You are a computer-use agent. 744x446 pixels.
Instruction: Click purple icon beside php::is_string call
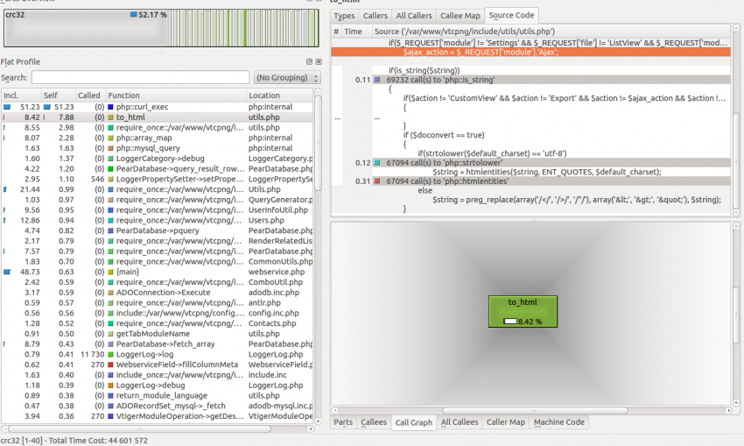(376, 80)
